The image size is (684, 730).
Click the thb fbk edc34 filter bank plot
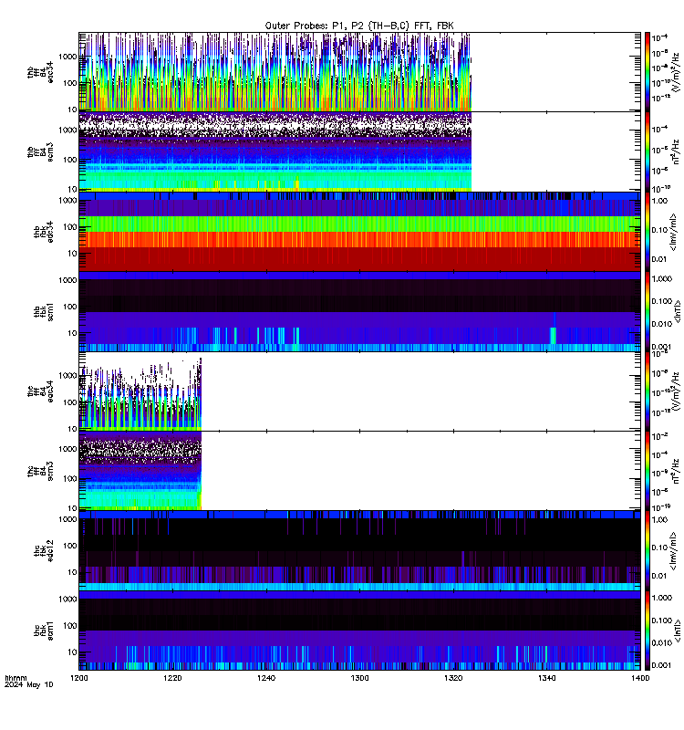coord(359,232)
